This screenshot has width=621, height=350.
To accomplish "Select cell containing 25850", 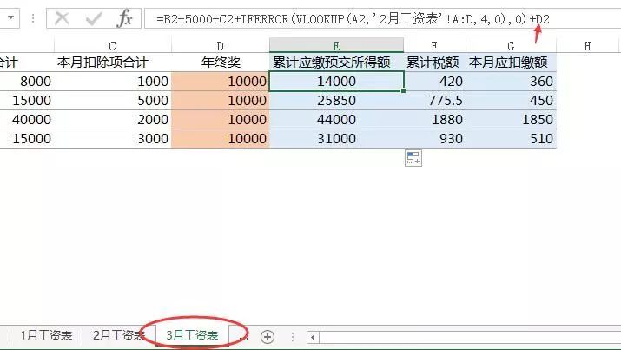I will pyautogui.click(x=336, y=101).
